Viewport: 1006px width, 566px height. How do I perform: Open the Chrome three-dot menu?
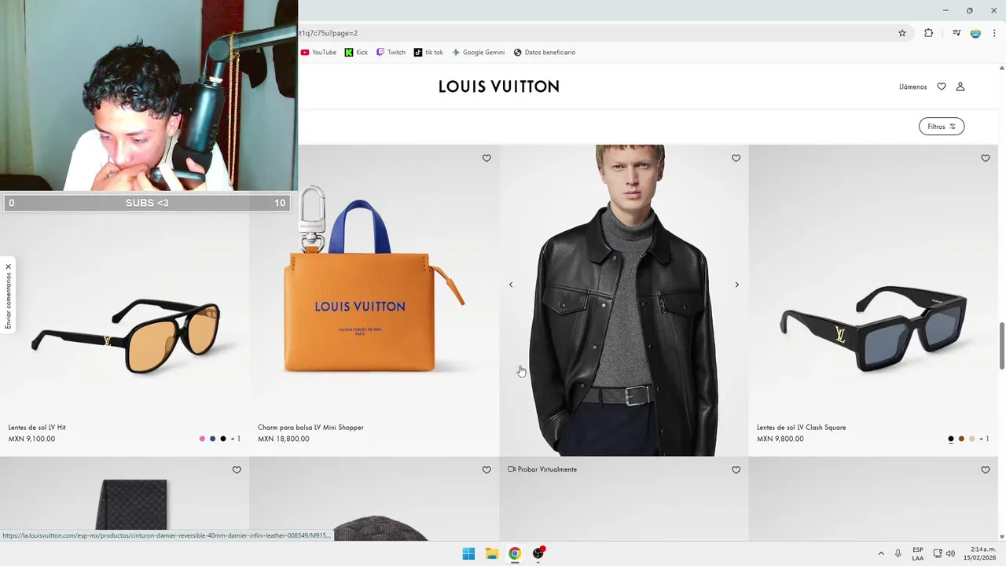pyautogui.click(x=994, y=33)
